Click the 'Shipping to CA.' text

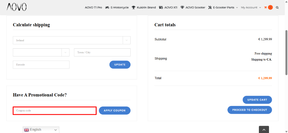(261, 59)
